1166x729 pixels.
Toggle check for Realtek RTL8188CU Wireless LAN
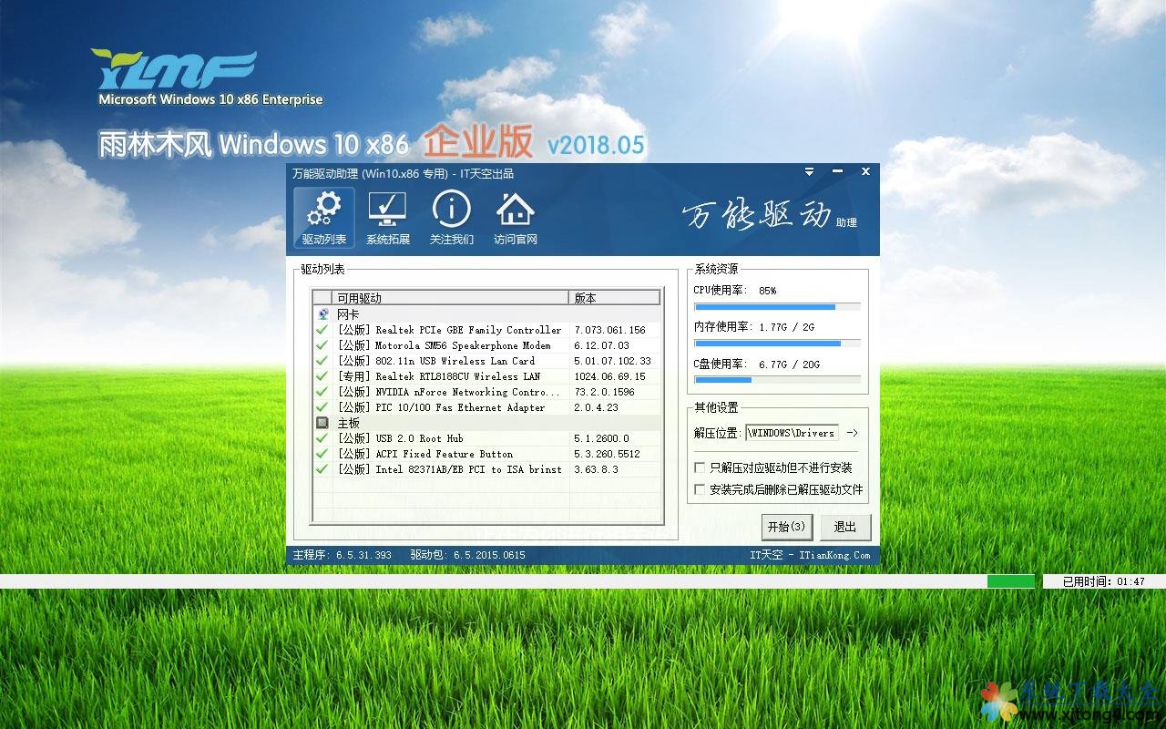tap(322, 376)
